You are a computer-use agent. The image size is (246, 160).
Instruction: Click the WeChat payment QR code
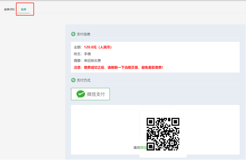[163, 134]
